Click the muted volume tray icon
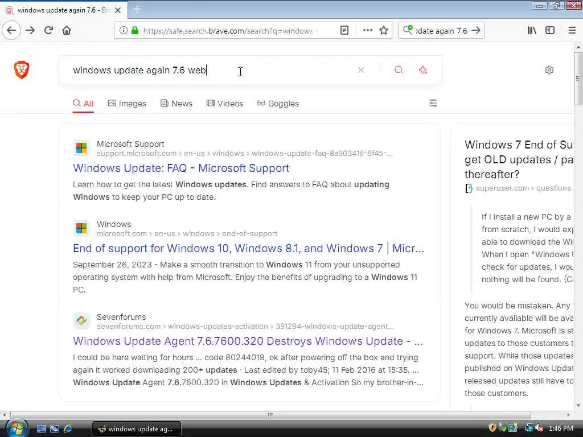 pos(539,428)
